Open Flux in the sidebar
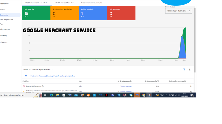The height and width of the screenshot is (124, 222). pyautogui.click(x=1, y=24)
